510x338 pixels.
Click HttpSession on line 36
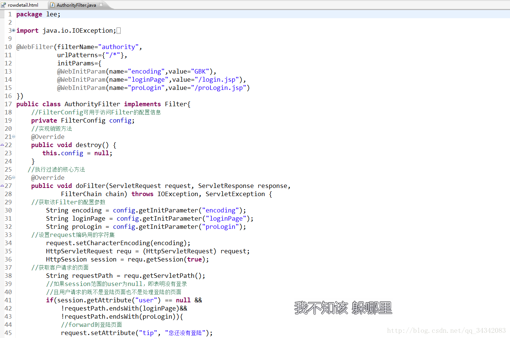click(x=66, y=259)
